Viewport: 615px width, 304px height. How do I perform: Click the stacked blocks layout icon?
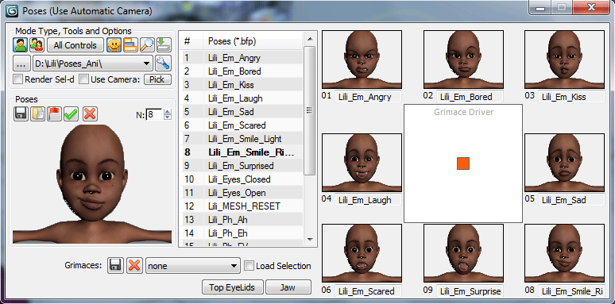[x=130, y=45]
